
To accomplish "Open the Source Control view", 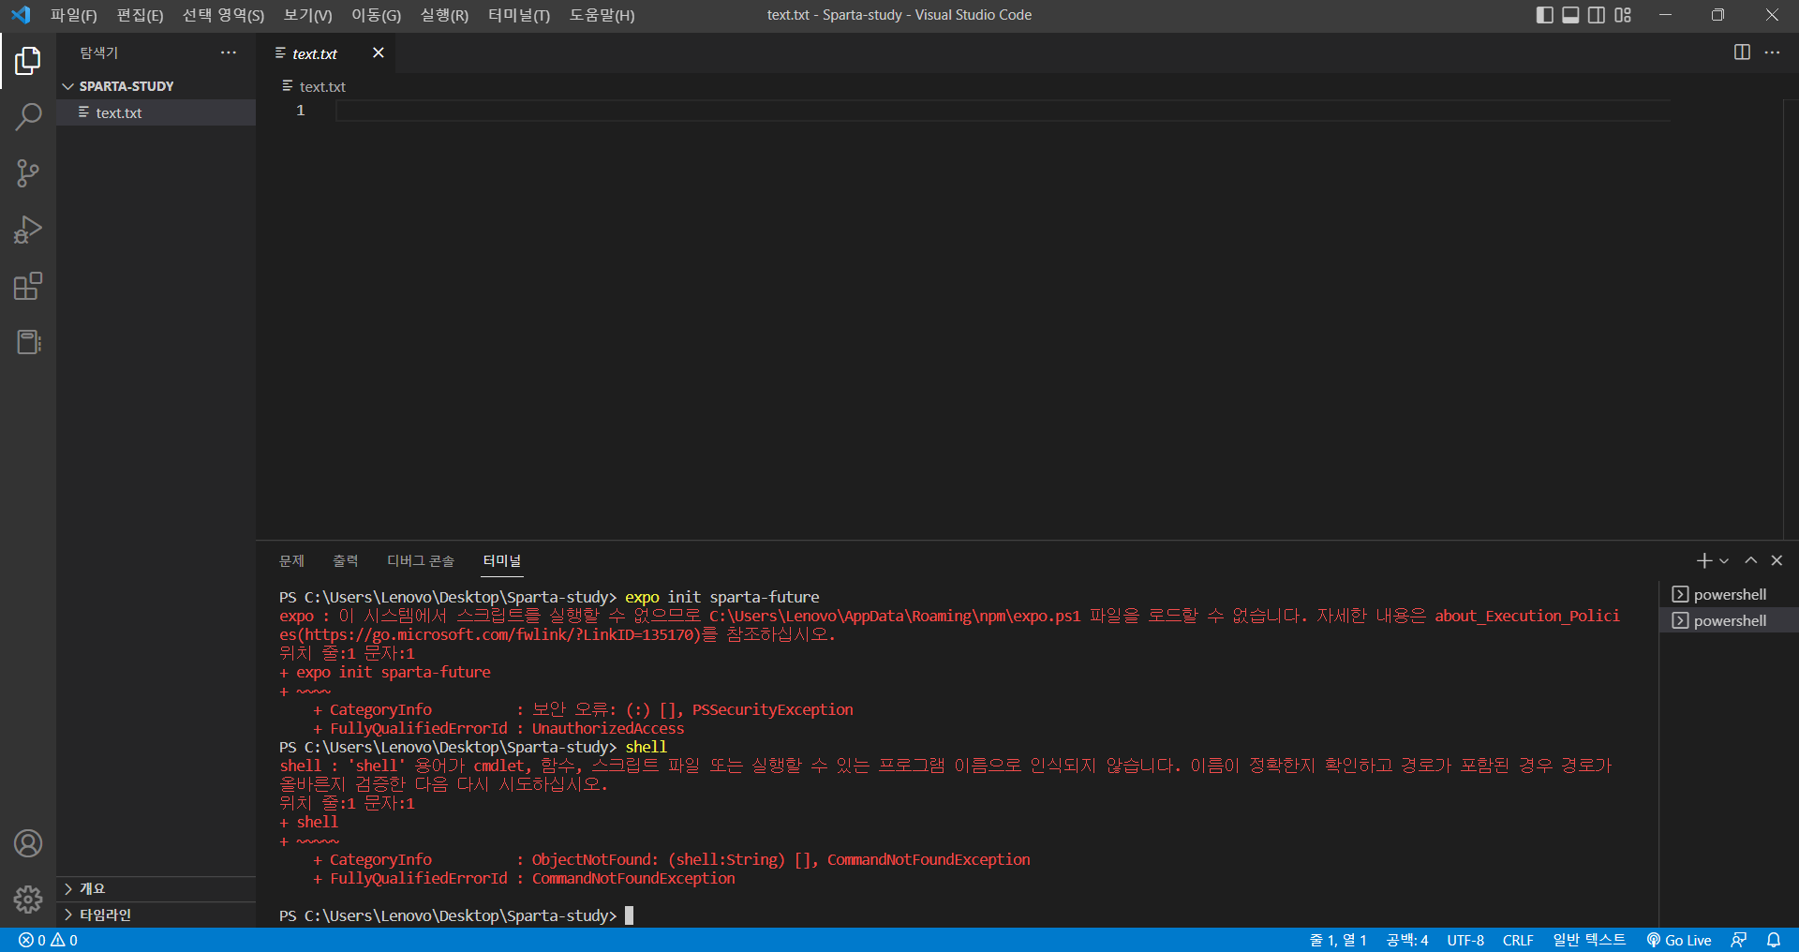I will (28, 173).
